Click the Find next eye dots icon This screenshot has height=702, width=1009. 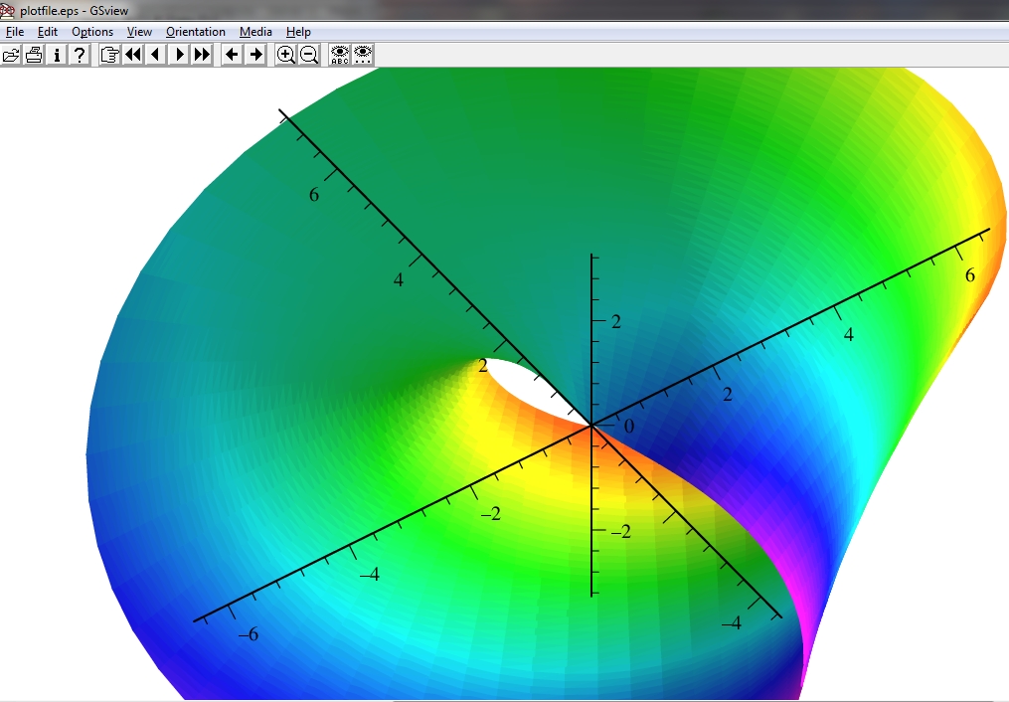coord(364,55)
